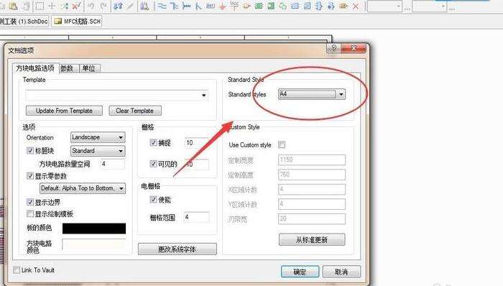Toggle the 标题块 title block checkbox
The height and width of the screenshot is (286, 503).
[30, 150]
